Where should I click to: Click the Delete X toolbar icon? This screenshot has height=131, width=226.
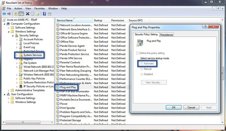(28, 14)
